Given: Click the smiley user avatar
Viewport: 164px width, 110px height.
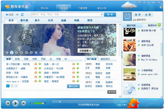Looking at the screenshot, I should 127,16.
